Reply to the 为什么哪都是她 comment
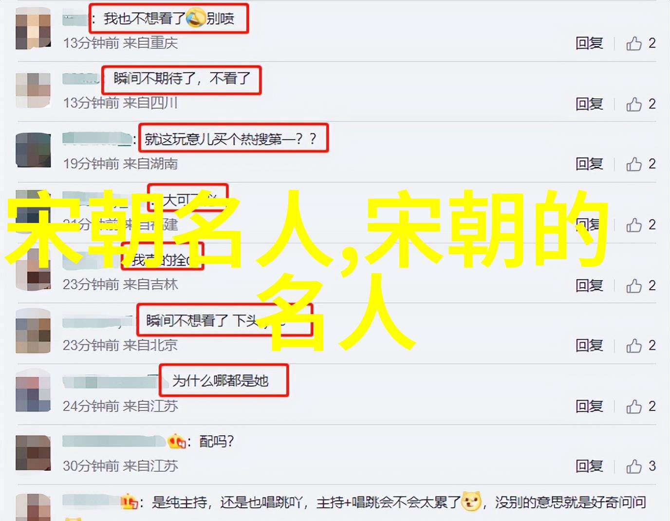This screenshot has height=521, width=670. coord(589,406)
